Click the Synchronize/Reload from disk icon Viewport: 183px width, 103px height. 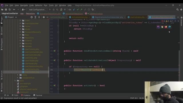(9, 9)
